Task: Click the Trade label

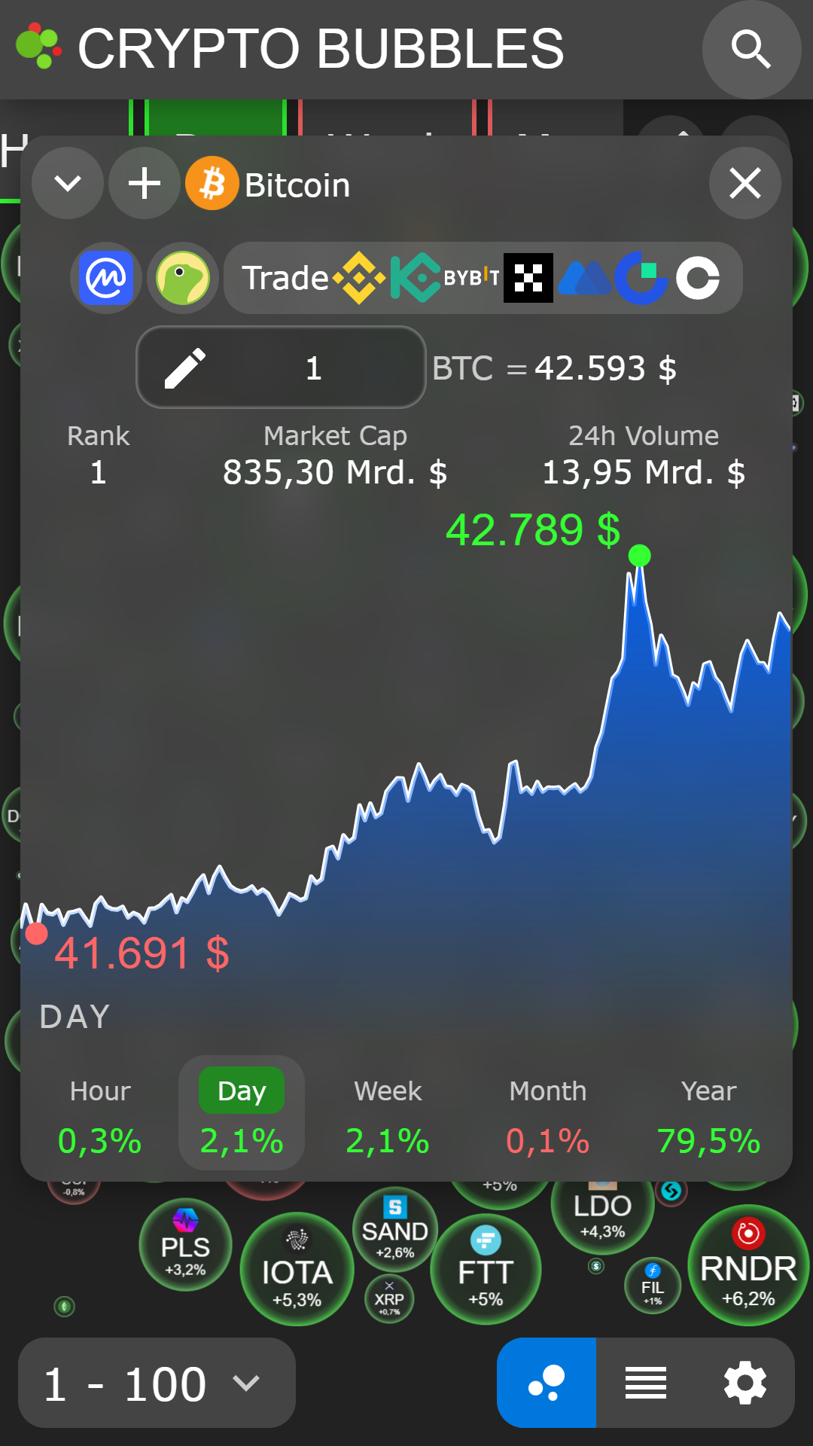Action: 285,278
